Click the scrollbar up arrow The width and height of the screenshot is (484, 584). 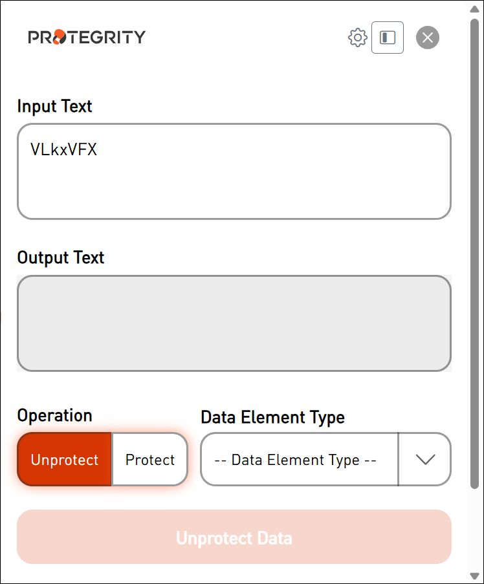point(474,8)
